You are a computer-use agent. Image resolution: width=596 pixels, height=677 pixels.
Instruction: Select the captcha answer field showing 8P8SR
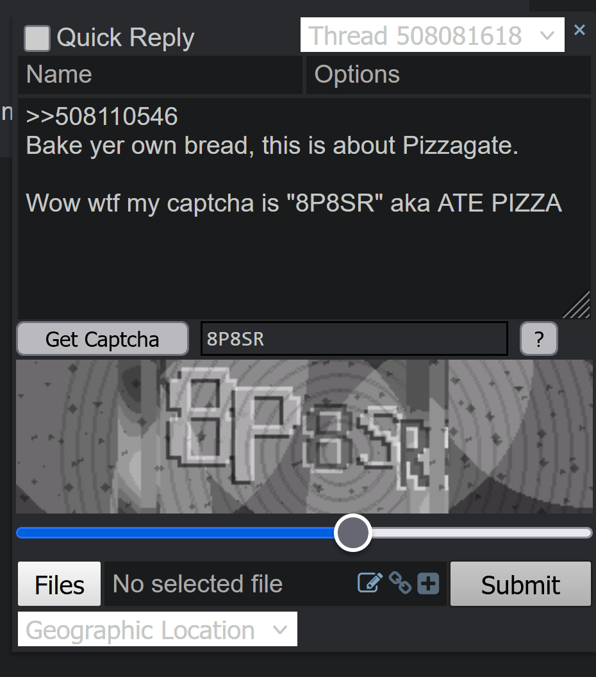click(x=354, y=339)
